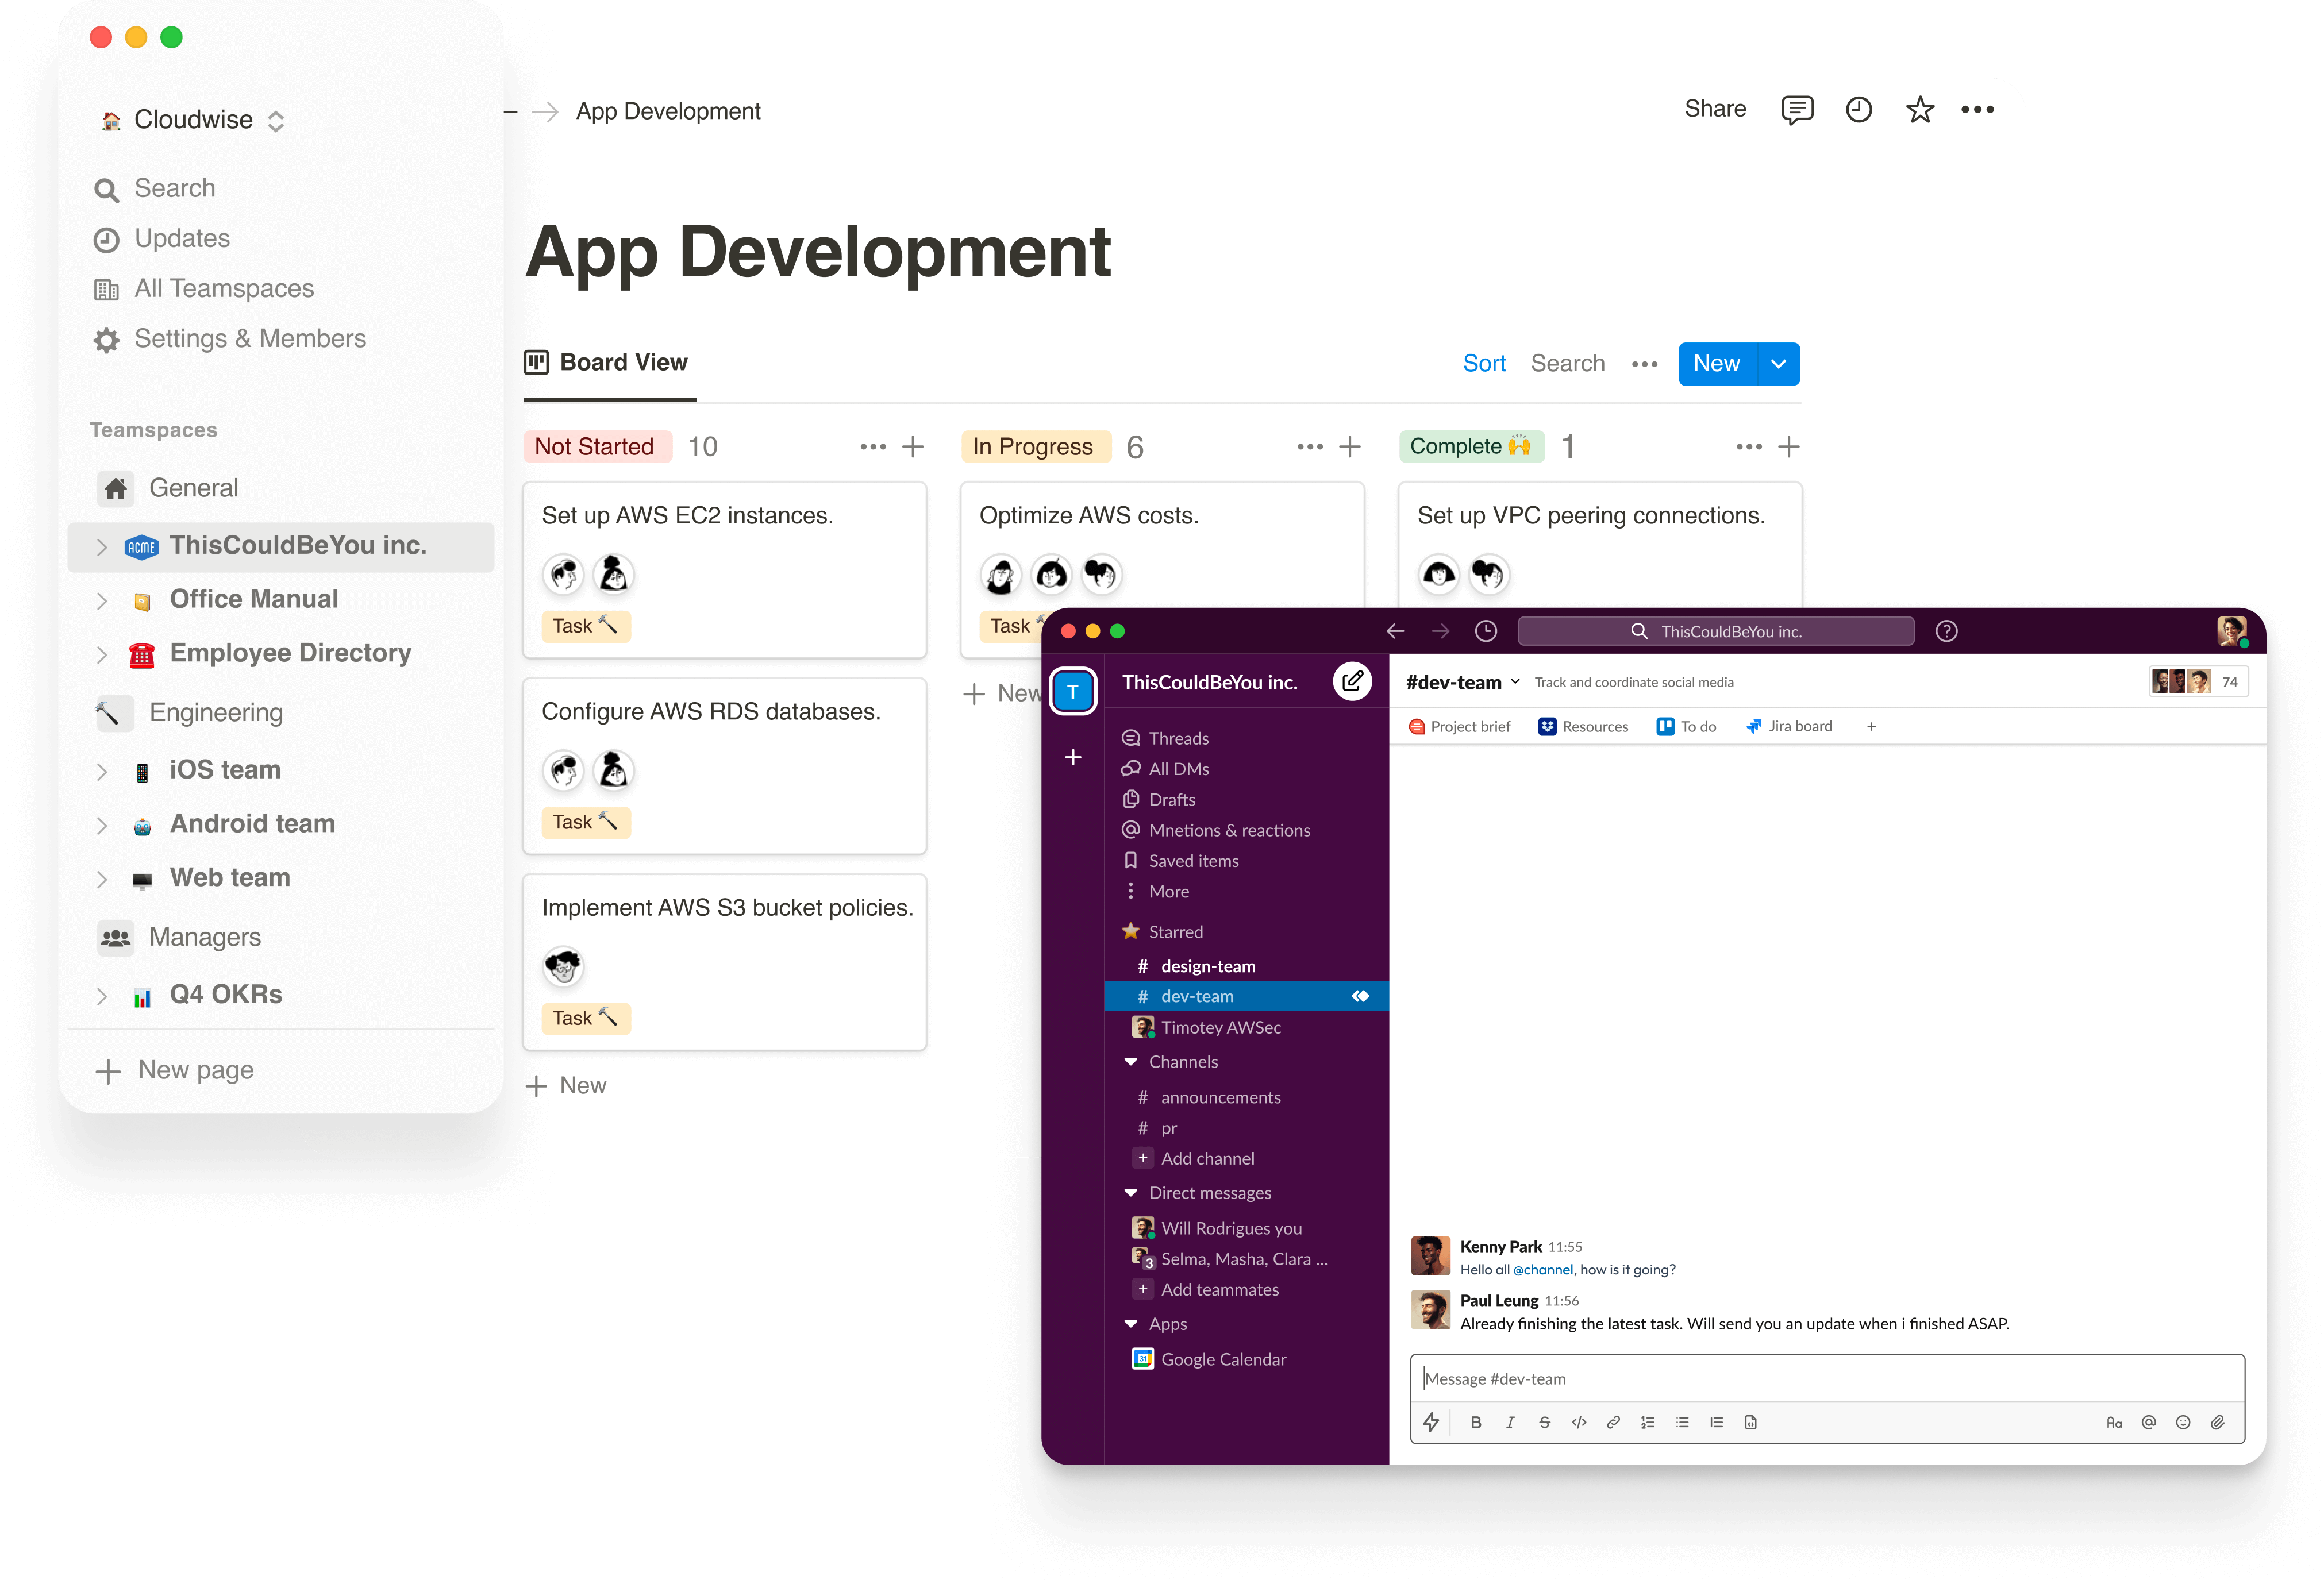Collapse the Apps section in Slack

click(x=1131, y=1324)
